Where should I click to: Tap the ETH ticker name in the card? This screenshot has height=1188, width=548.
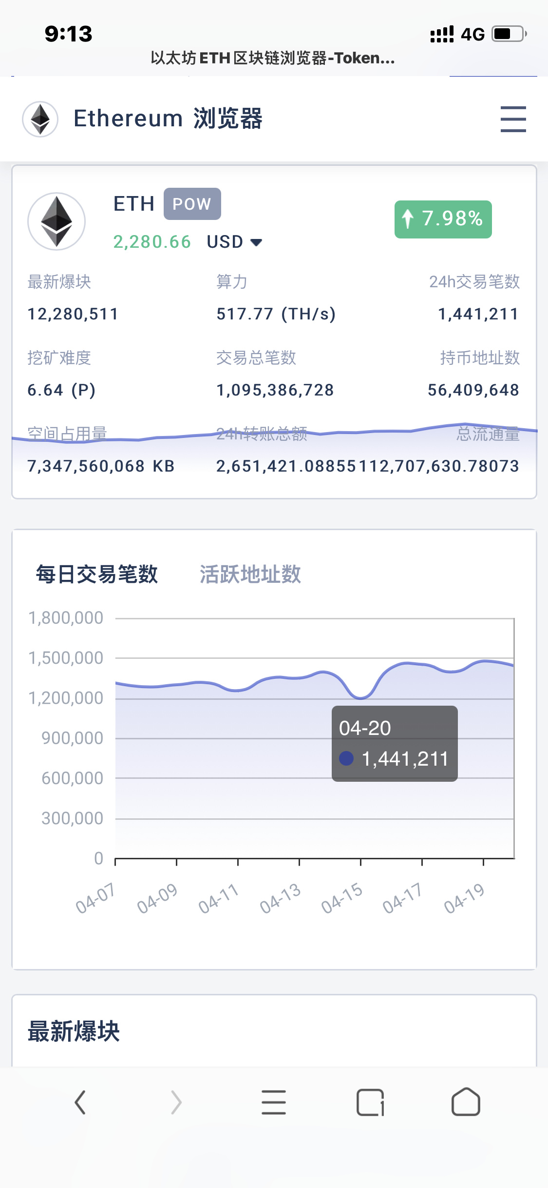coord(134,204)
